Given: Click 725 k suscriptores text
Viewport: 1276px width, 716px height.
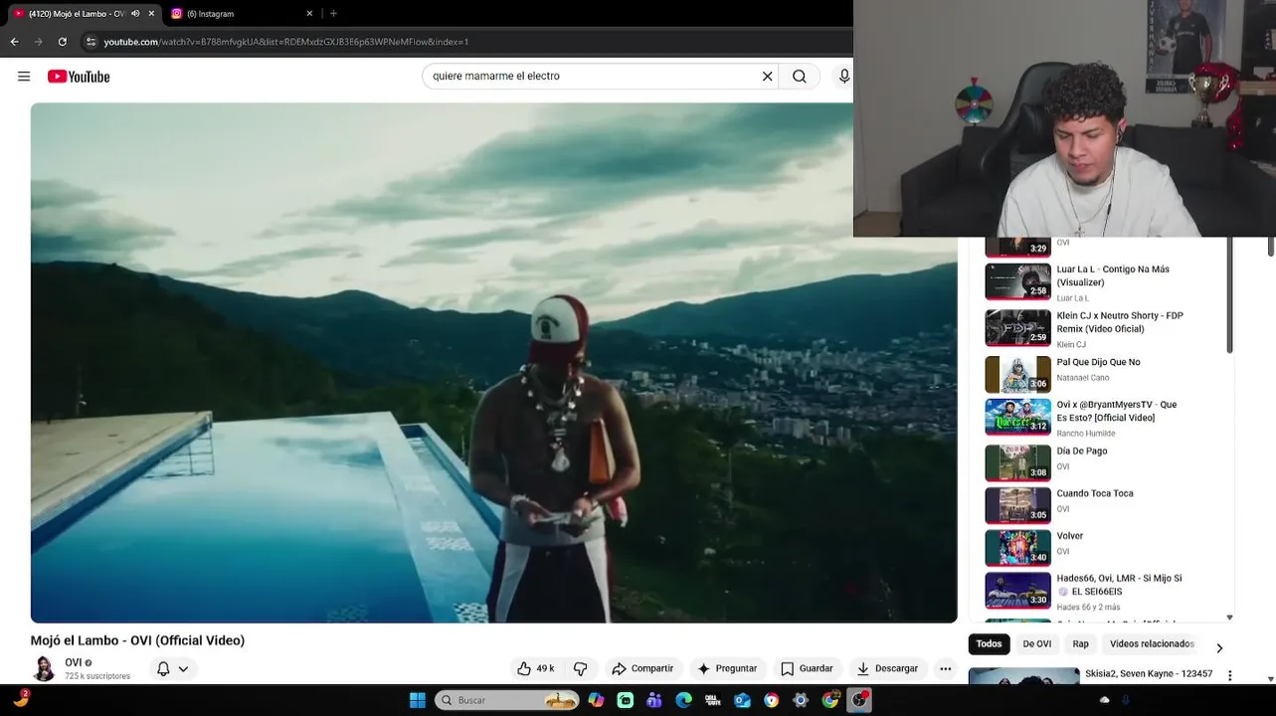Looking at the screenshot, I should click(x=97, y=676).
